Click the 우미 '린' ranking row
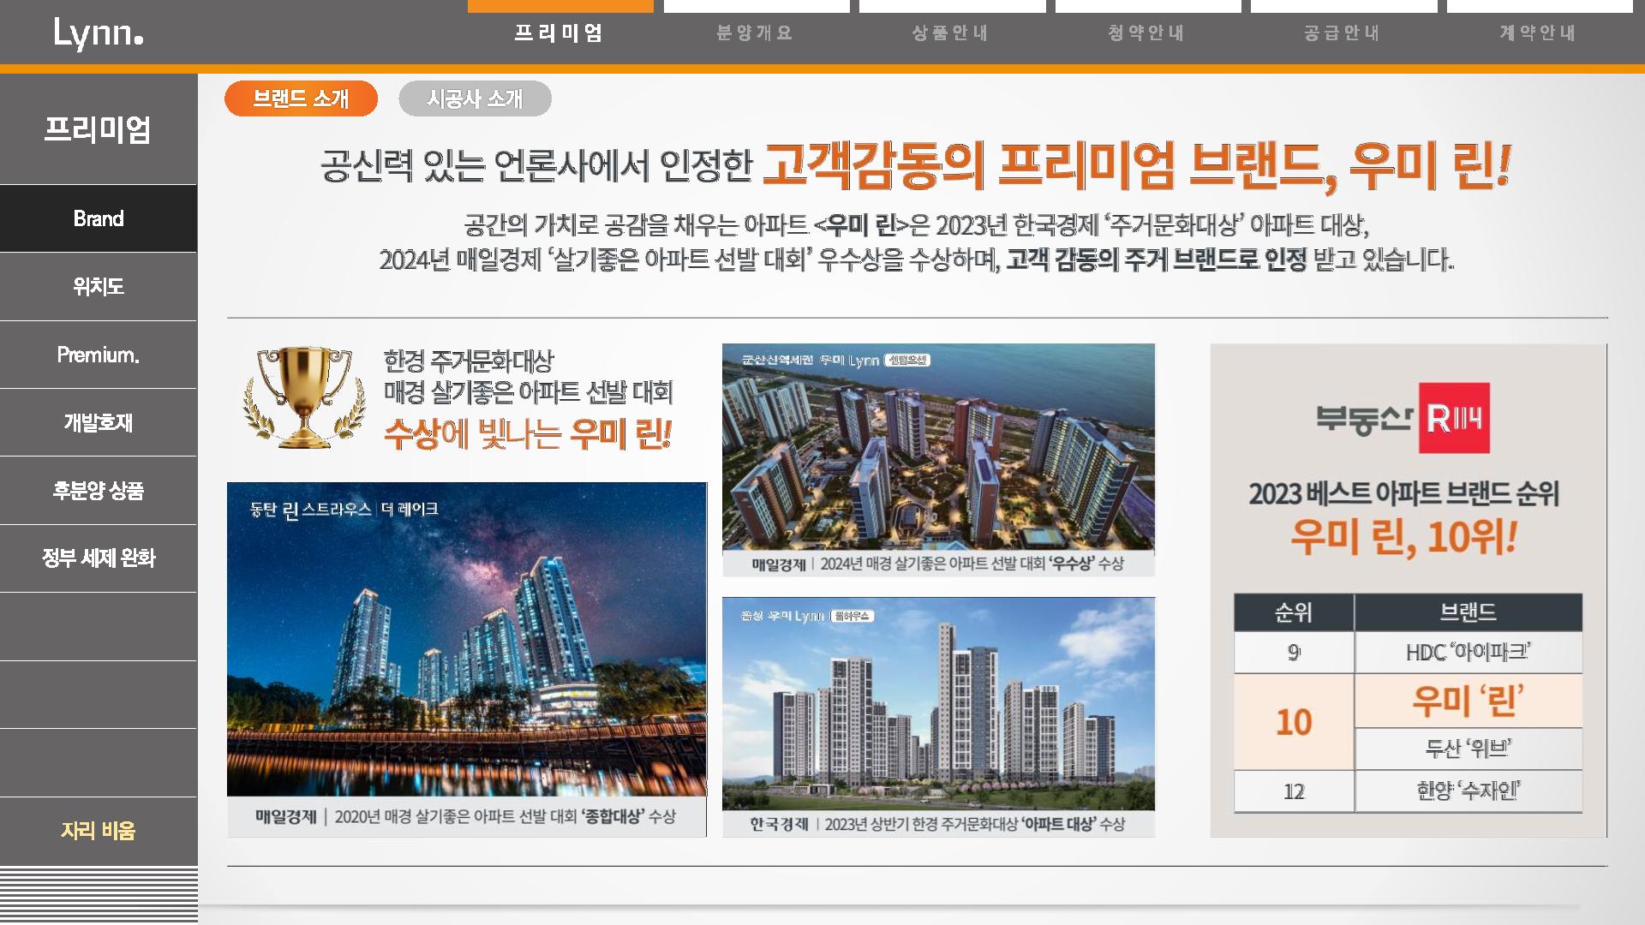Screen dimensions: 1645x925 click(x=1467, y=701)
